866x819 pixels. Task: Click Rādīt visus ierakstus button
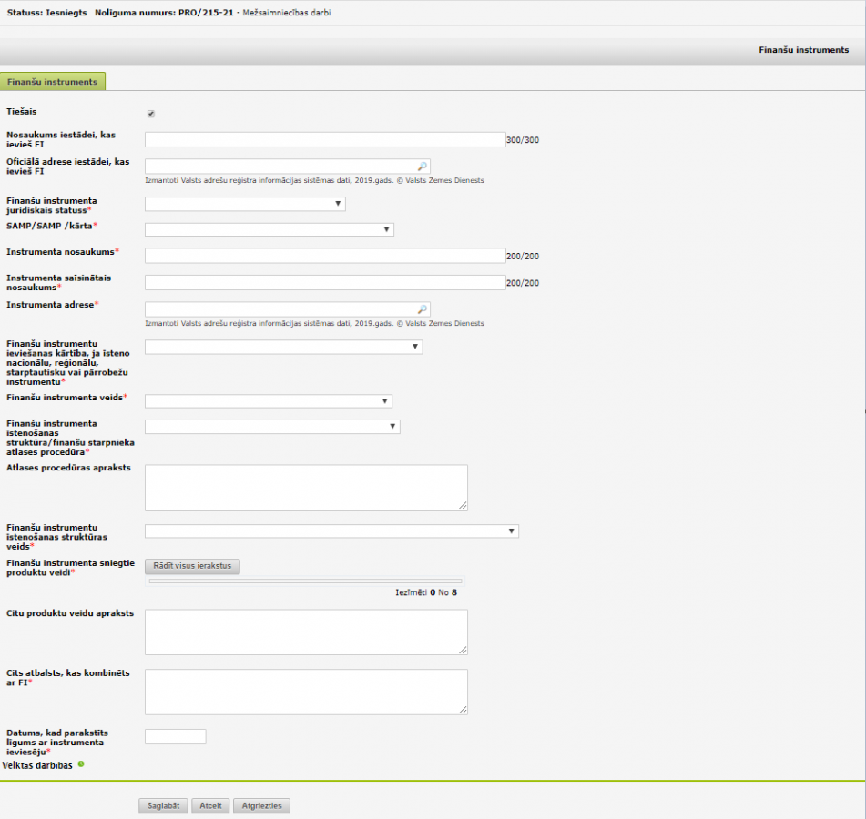(192, 566)
